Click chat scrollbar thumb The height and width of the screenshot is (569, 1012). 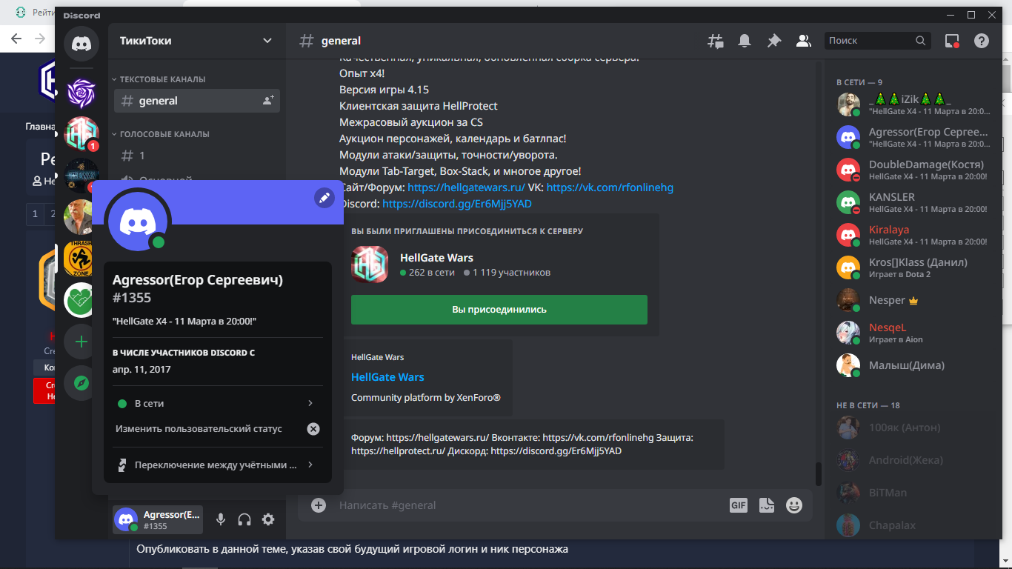819,474
